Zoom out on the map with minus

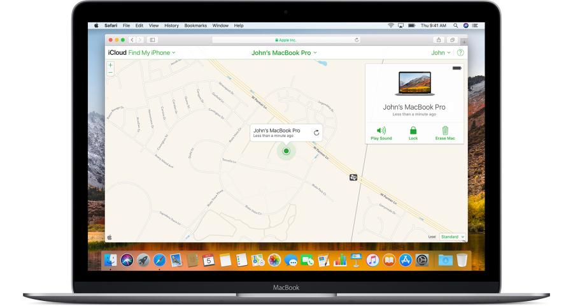click(x=110, y=73)
